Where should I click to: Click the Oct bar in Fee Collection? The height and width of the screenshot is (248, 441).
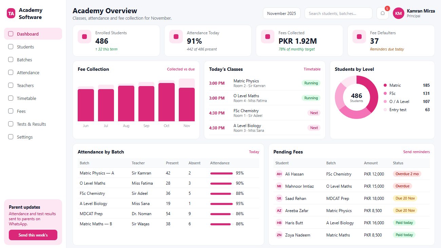[167, 102]
